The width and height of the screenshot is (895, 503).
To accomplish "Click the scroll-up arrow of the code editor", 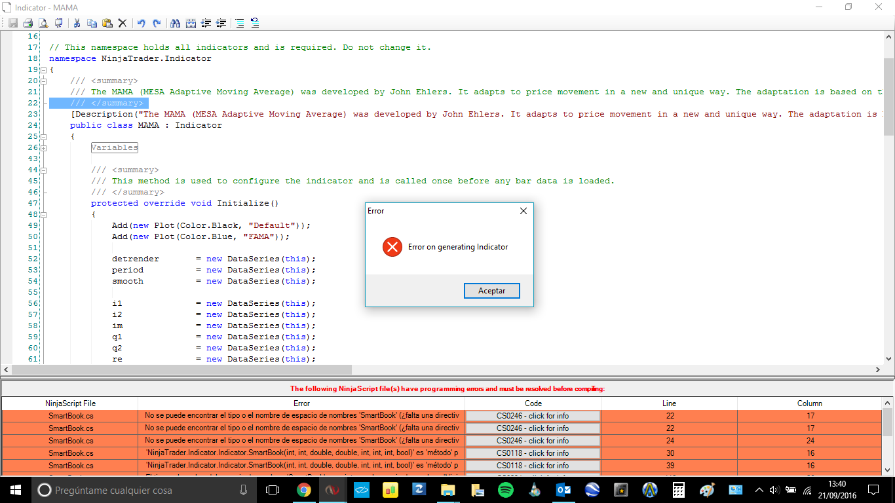I will pyautogui.click(x=889, y=37).
